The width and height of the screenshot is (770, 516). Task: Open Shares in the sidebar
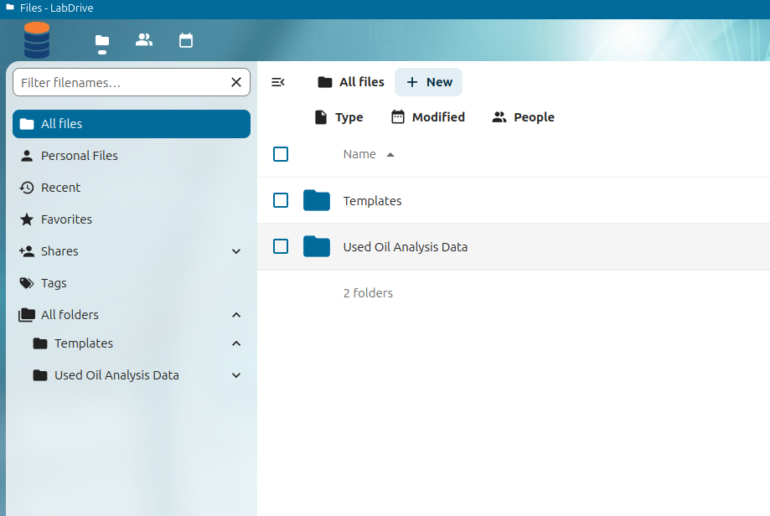(132, 251)
